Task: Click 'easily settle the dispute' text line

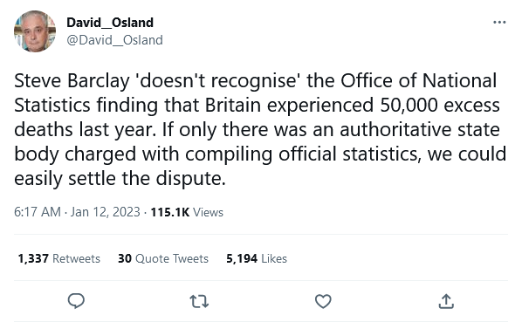Action: pyautogui.click(x=120, y=178)
